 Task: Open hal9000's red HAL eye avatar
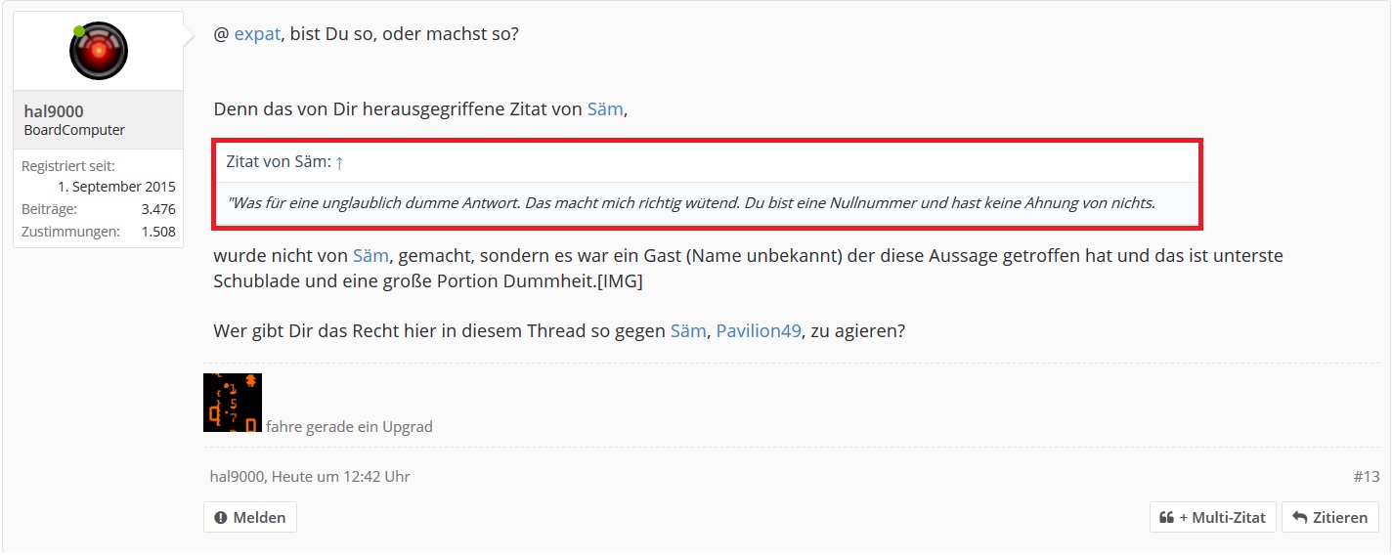99,51
